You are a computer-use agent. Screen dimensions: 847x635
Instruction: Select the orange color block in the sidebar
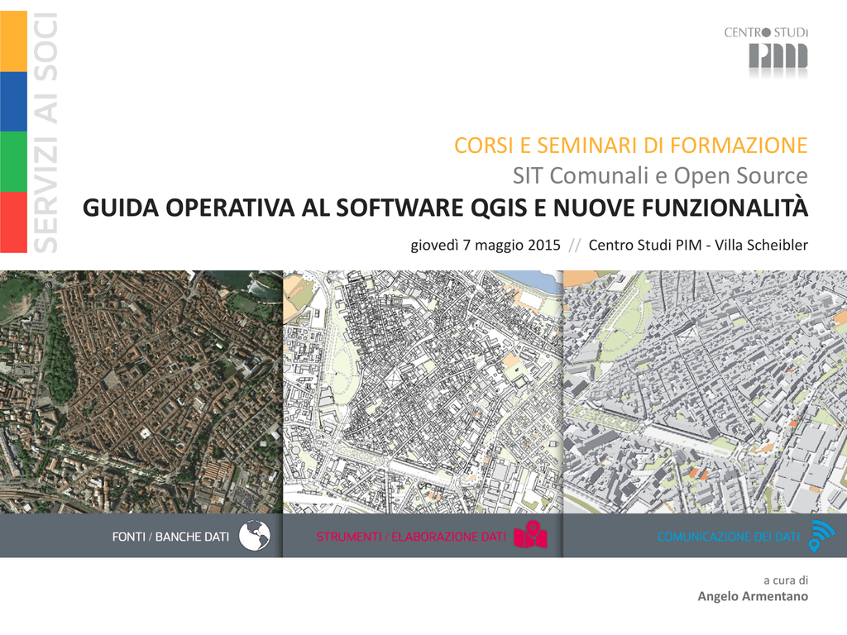[x=13, y=41]
